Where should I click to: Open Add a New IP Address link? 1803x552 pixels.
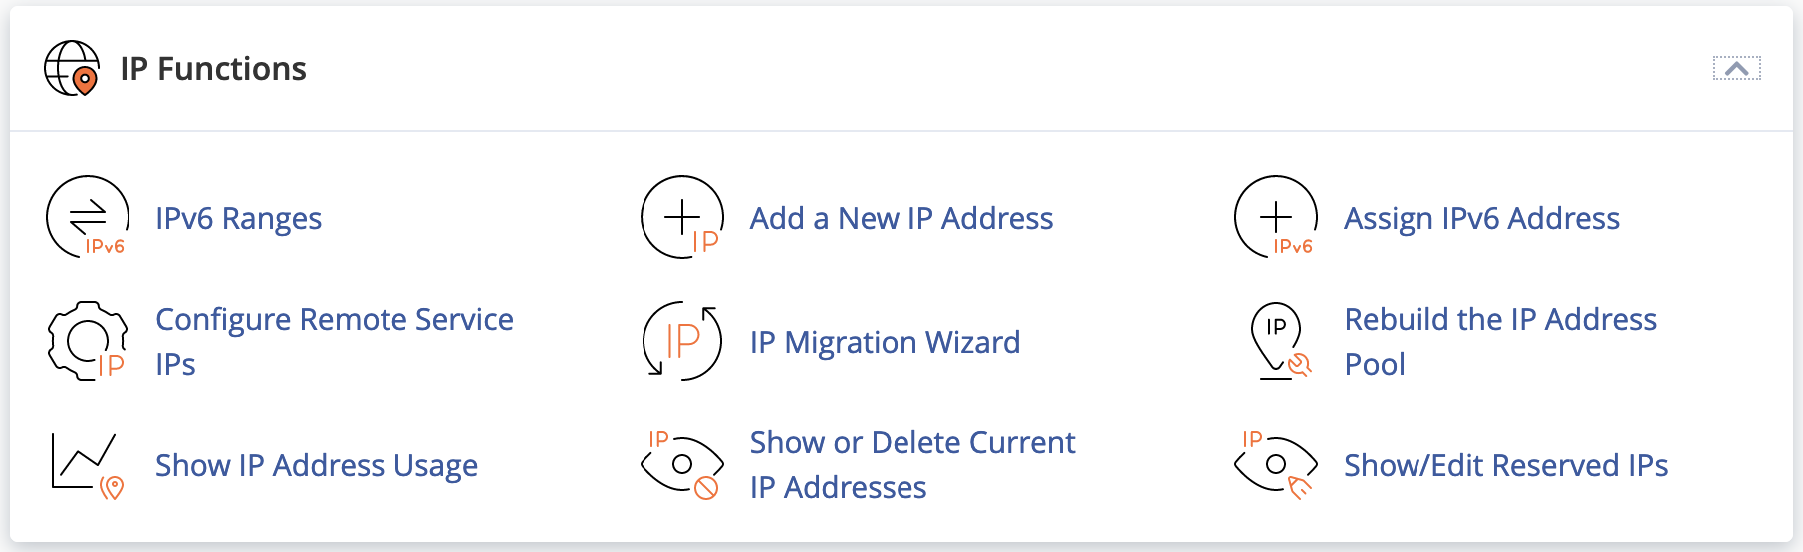(901, 218)
